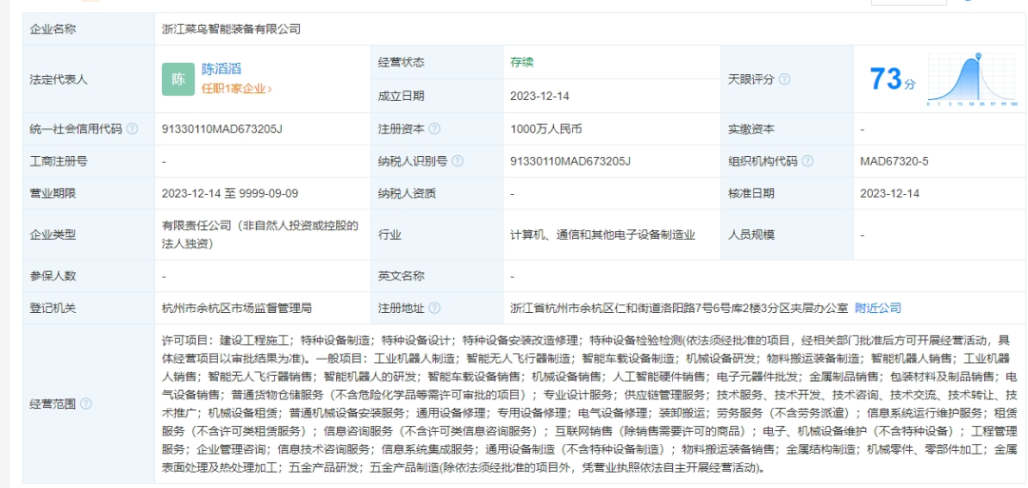1028x488 pixels.
Task: Click the 纳税人资质 label cell
Action: point(437,193)
